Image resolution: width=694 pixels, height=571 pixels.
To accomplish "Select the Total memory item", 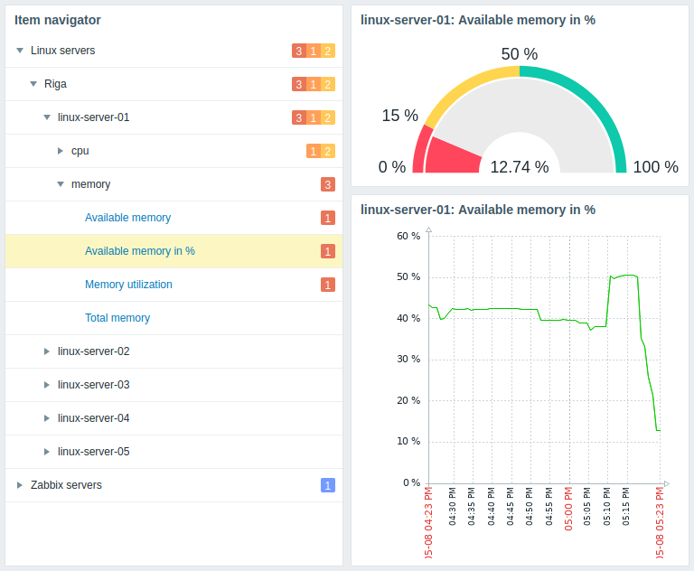I will pyautogui.click(x=117, y=318).
